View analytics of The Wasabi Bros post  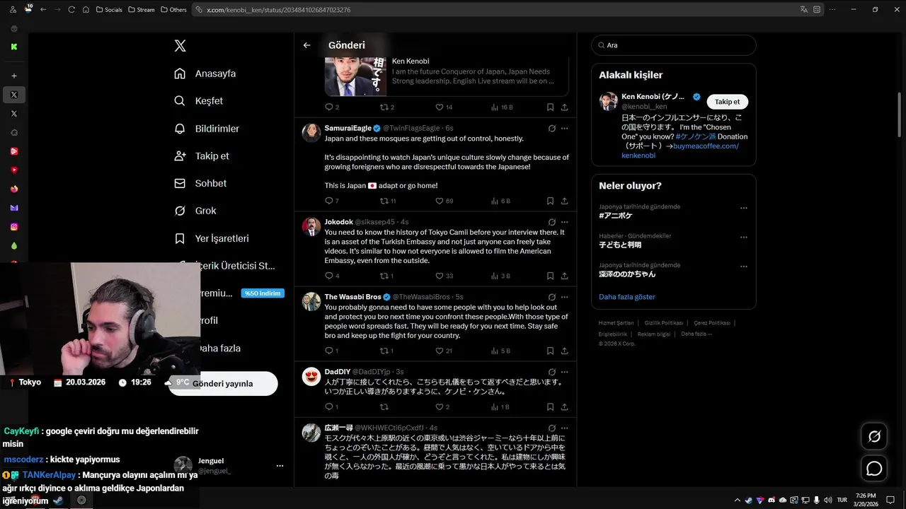[x=500, y=351]
